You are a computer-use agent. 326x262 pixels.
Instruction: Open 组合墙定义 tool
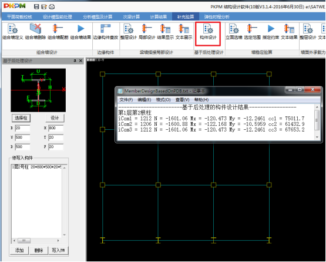coord(13,32)
